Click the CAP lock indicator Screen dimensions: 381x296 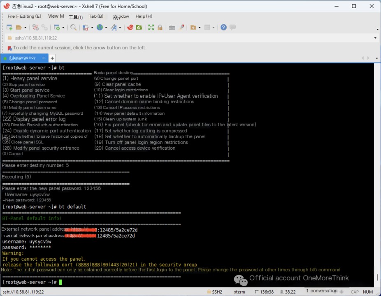pyautogui.click(x=355, y=292)
